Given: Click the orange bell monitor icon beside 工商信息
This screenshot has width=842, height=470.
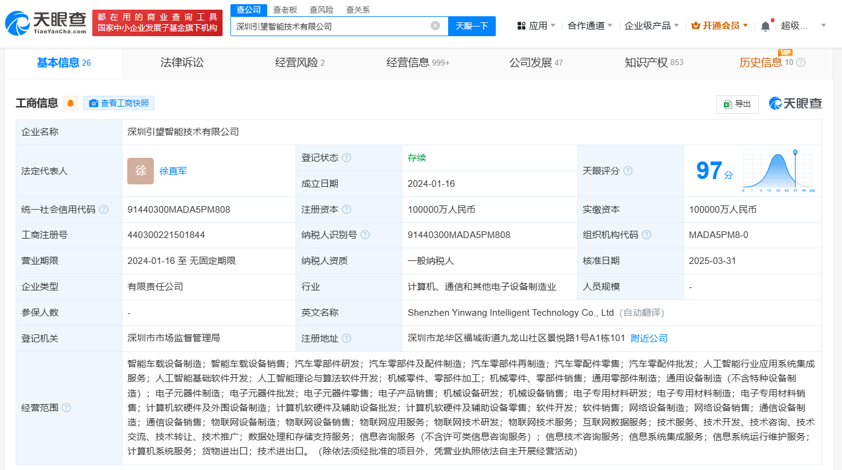Looking at the screenshot, I should (x=71, y=103).
